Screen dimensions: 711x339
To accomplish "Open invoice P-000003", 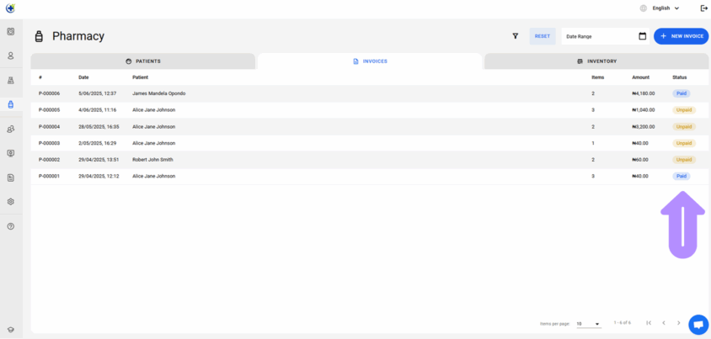I will (x=370, y=143).
